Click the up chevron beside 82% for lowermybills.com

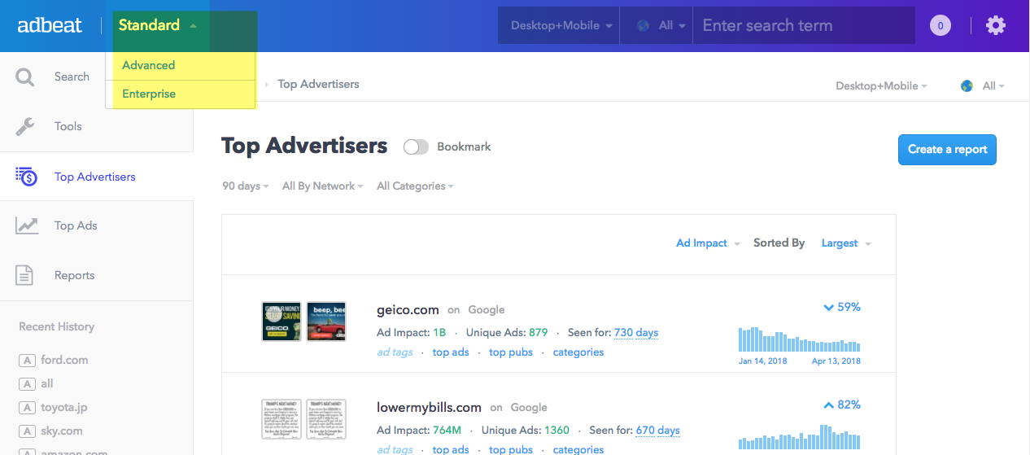(x=828, y=405)
